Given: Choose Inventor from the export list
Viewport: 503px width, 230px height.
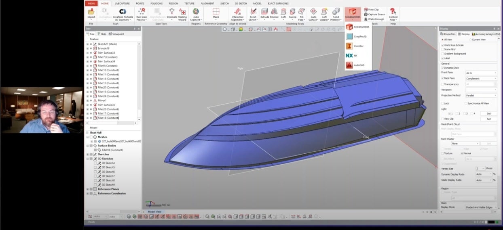Looking at the screenshot, I should pyautogui.click(x=358, y=46).
